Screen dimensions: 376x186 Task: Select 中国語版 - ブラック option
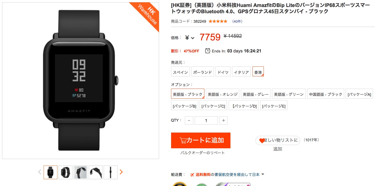point(325,94)
